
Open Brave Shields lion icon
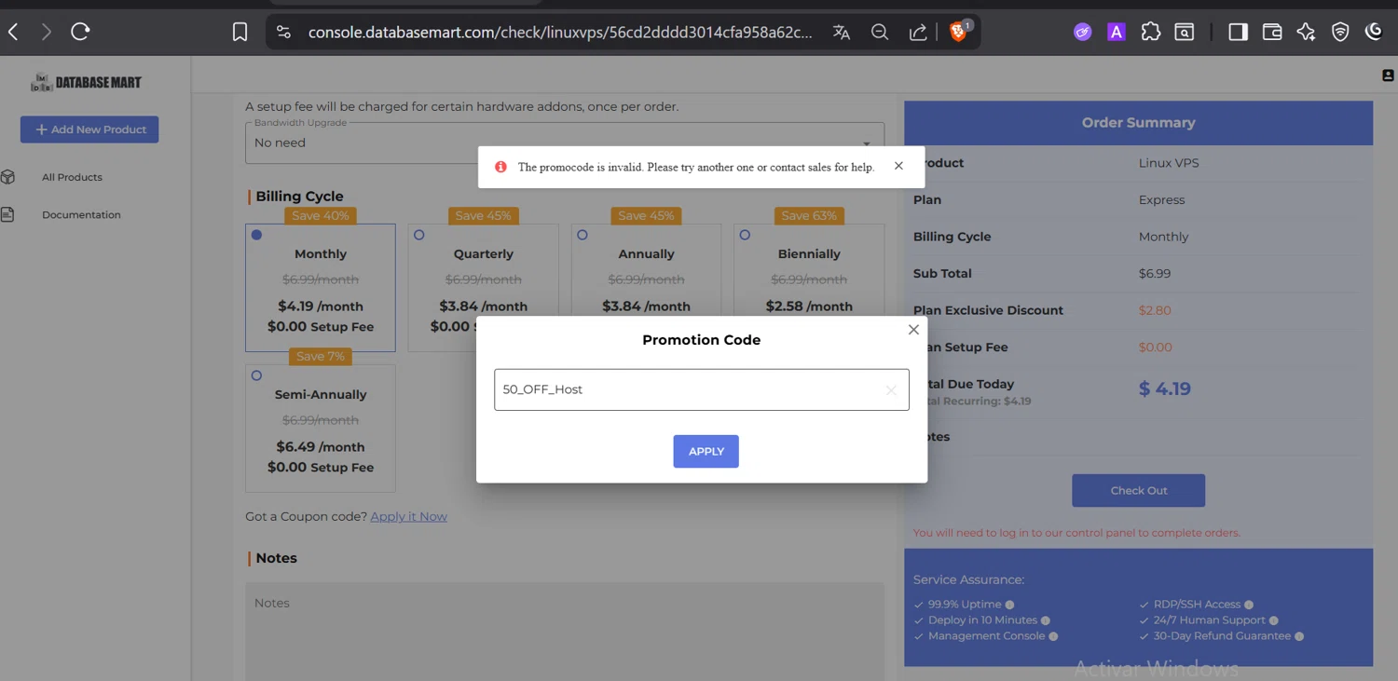pyautogui.click(x=958, y=32)
